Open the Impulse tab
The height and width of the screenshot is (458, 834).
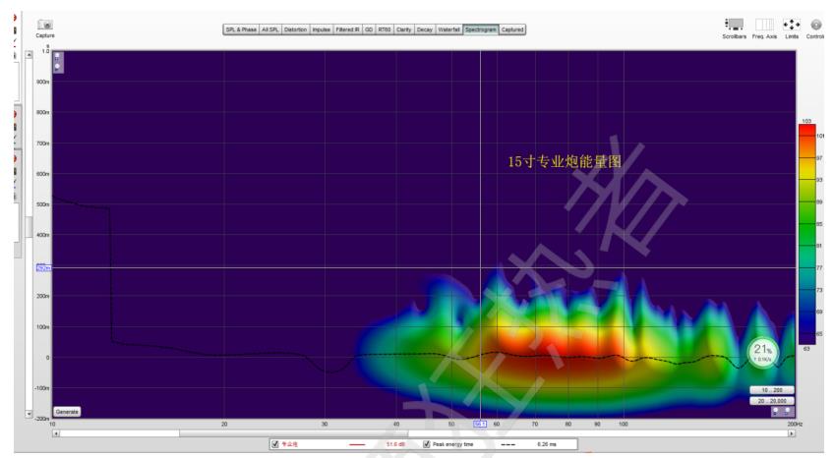[322, 29]
